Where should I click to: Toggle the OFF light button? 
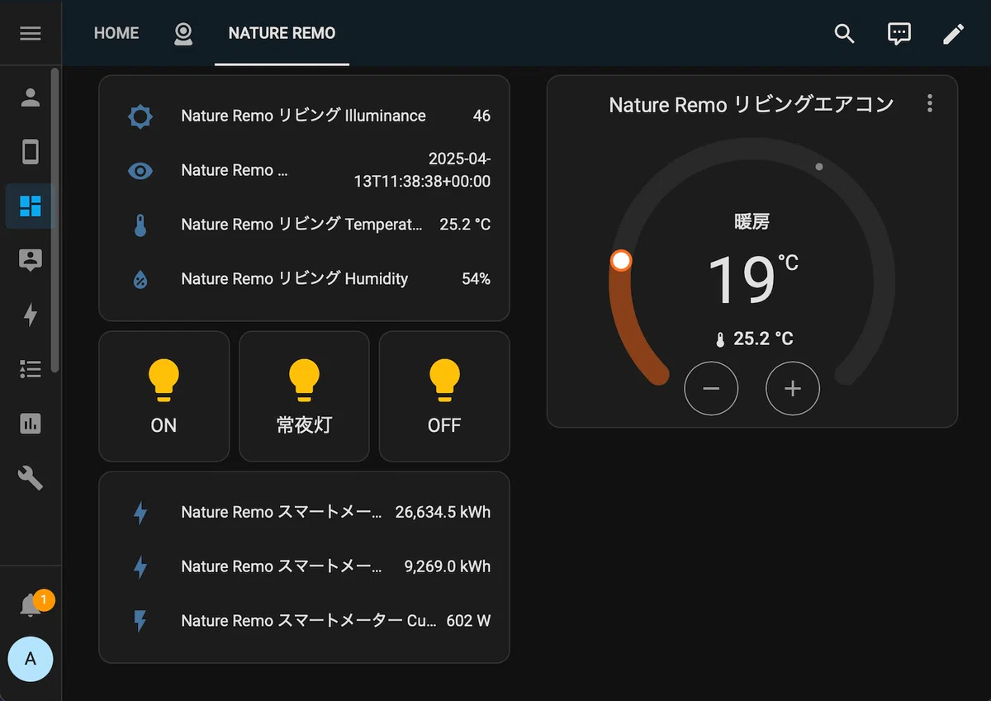[444, 396]
